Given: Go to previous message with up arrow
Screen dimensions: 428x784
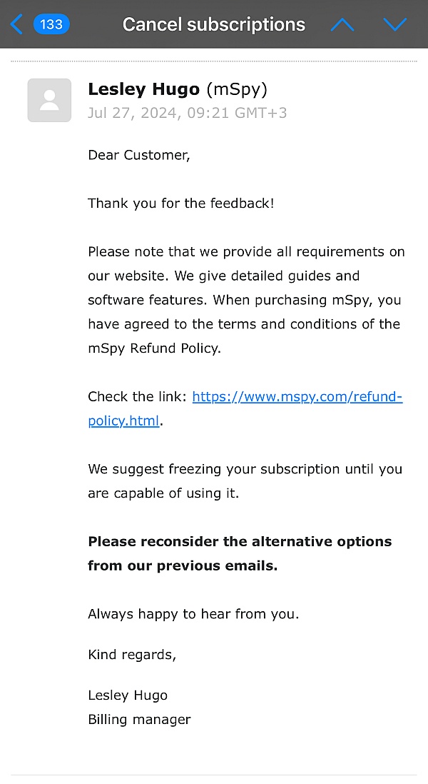Looking at the screenshot, I should (x=342, y=24).
